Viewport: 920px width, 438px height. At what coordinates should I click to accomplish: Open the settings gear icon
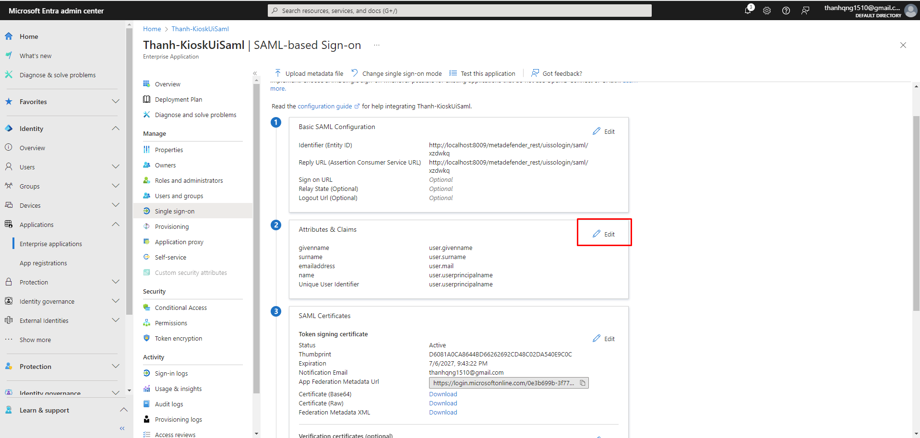click(x=767, y=11)
